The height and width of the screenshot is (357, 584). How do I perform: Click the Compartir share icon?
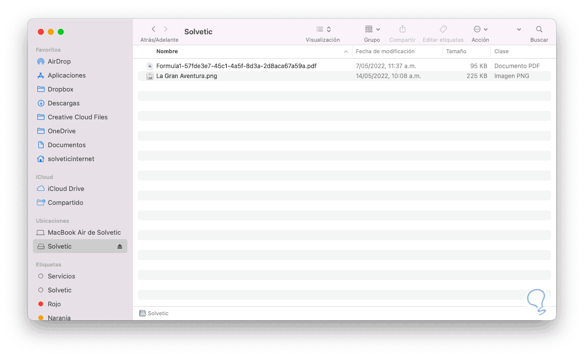402,29
